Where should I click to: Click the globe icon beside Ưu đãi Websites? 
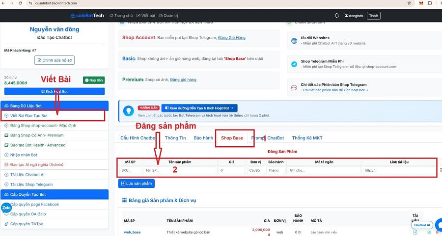[x=294, y=41]
